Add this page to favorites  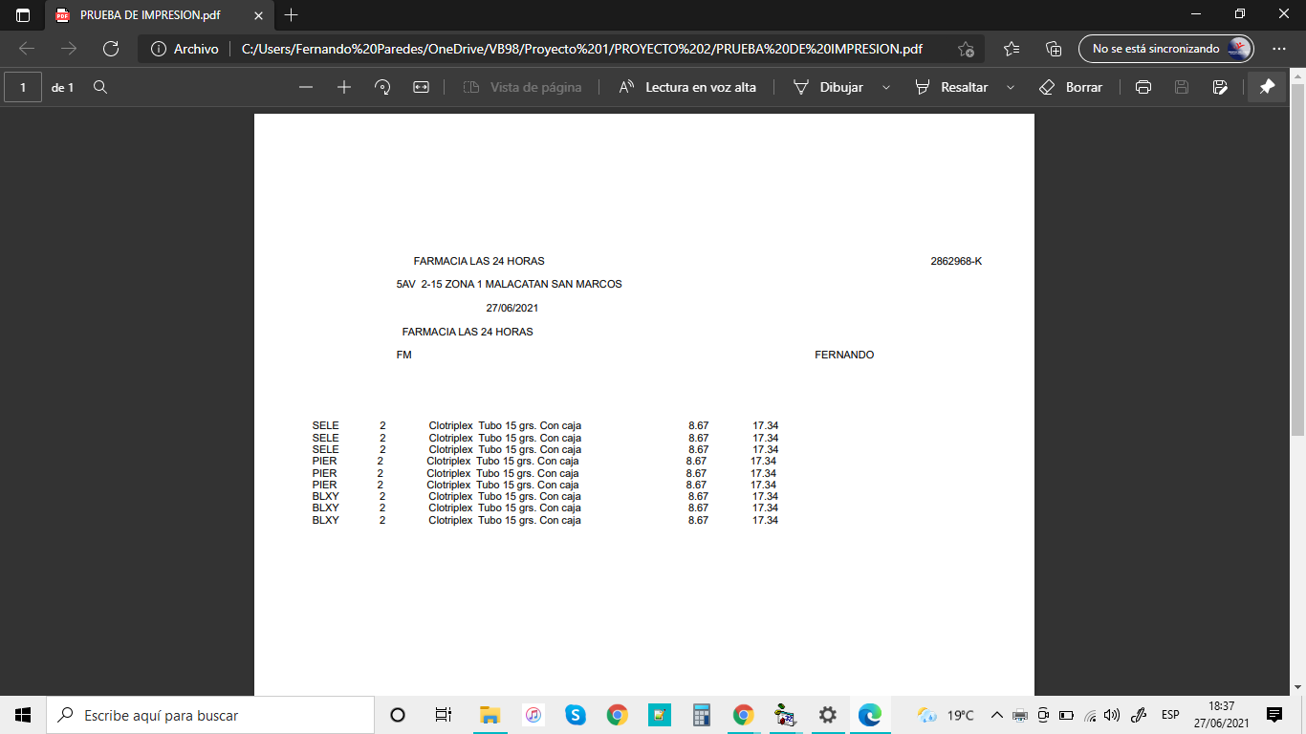point(966,49)
